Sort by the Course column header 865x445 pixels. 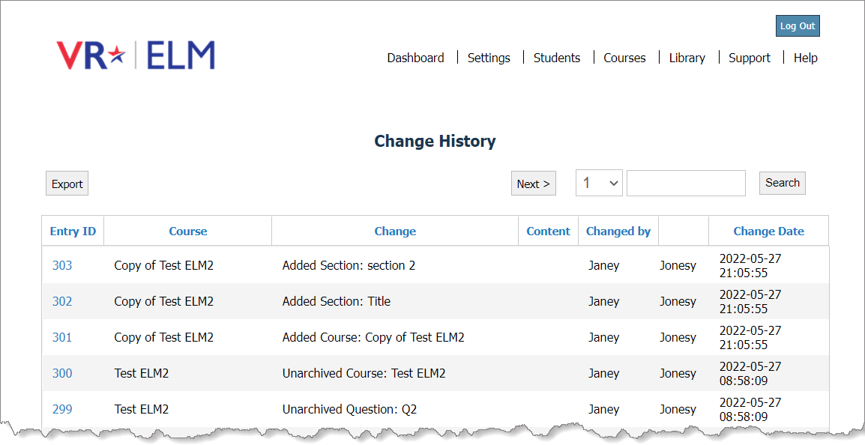[x=187, y=231]
